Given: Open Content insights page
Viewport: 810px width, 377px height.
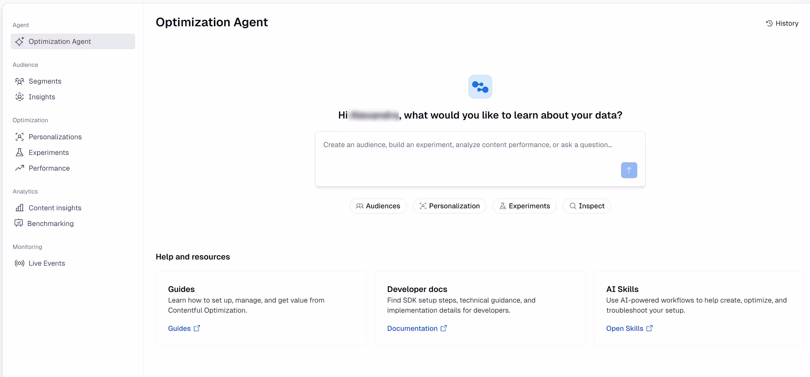Looking at the screenshot, I should 73,208.
